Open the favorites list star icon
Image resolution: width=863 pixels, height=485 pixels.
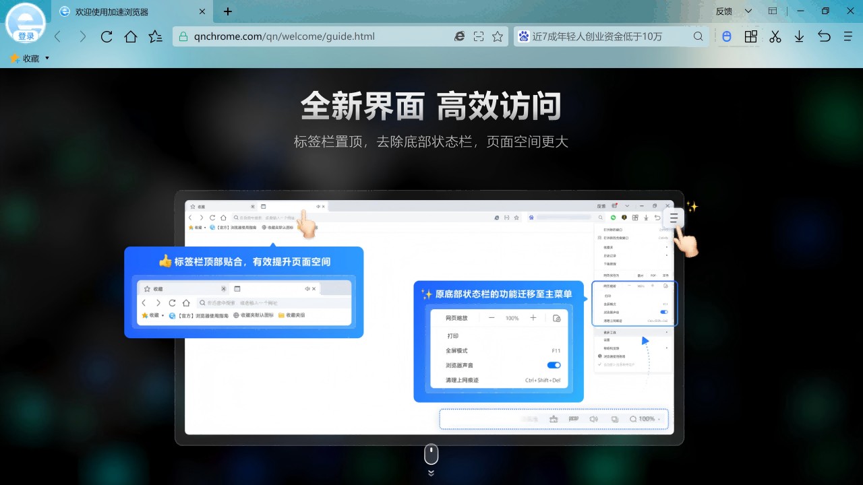[x=155, y=36]
